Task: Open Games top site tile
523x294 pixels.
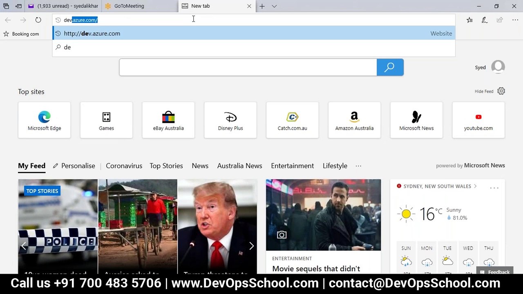Action: click(x=106, y=120)
